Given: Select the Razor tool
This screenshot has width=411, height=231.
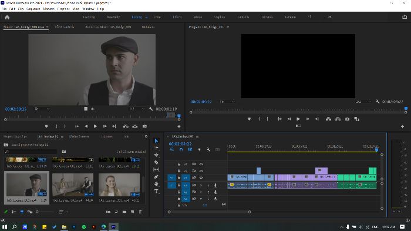Looking at the screenshot, I should point(156,162).
